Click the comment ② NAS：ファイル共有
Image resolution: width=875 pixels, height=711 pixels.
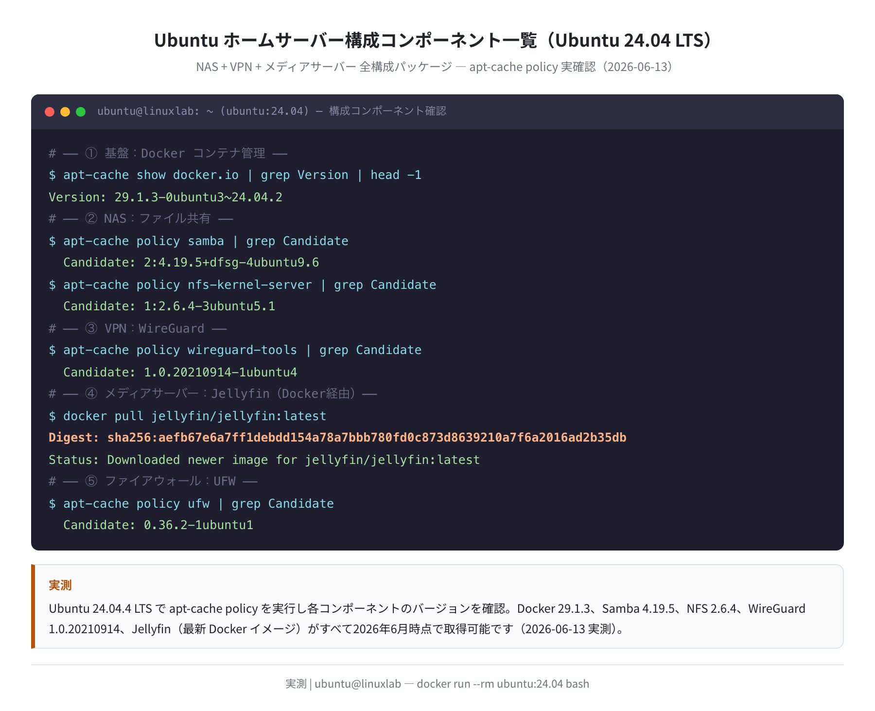coord(141,219)
